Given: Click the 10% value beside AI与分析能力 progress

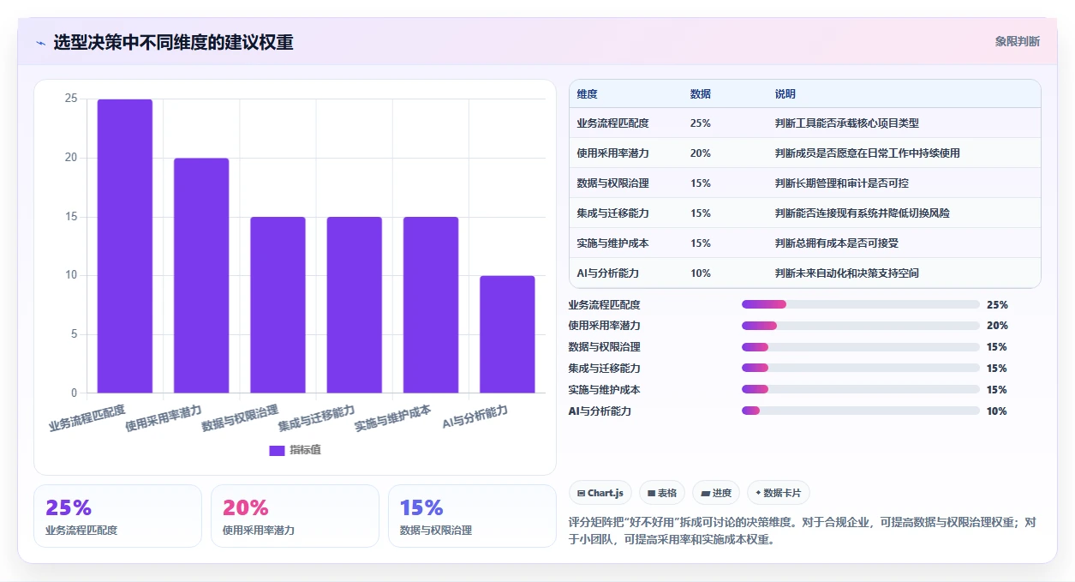Looking at the screenshot, I should click(x=997, y=411).
